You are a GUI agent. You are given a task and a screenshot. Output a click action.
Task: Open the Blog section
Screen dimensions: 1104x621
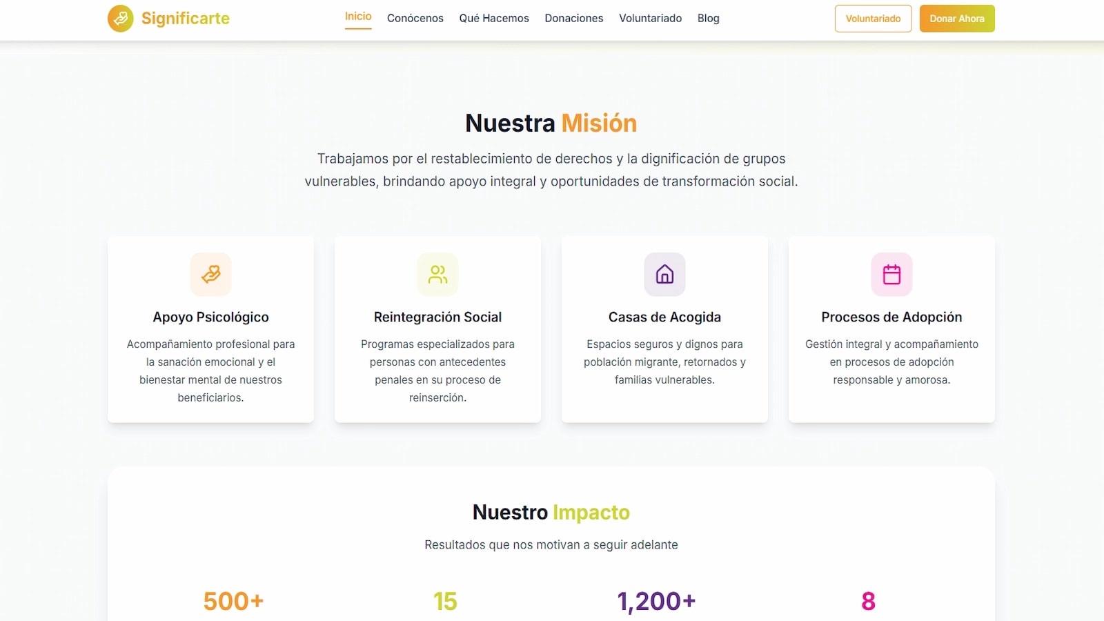(x=709, y=19)
